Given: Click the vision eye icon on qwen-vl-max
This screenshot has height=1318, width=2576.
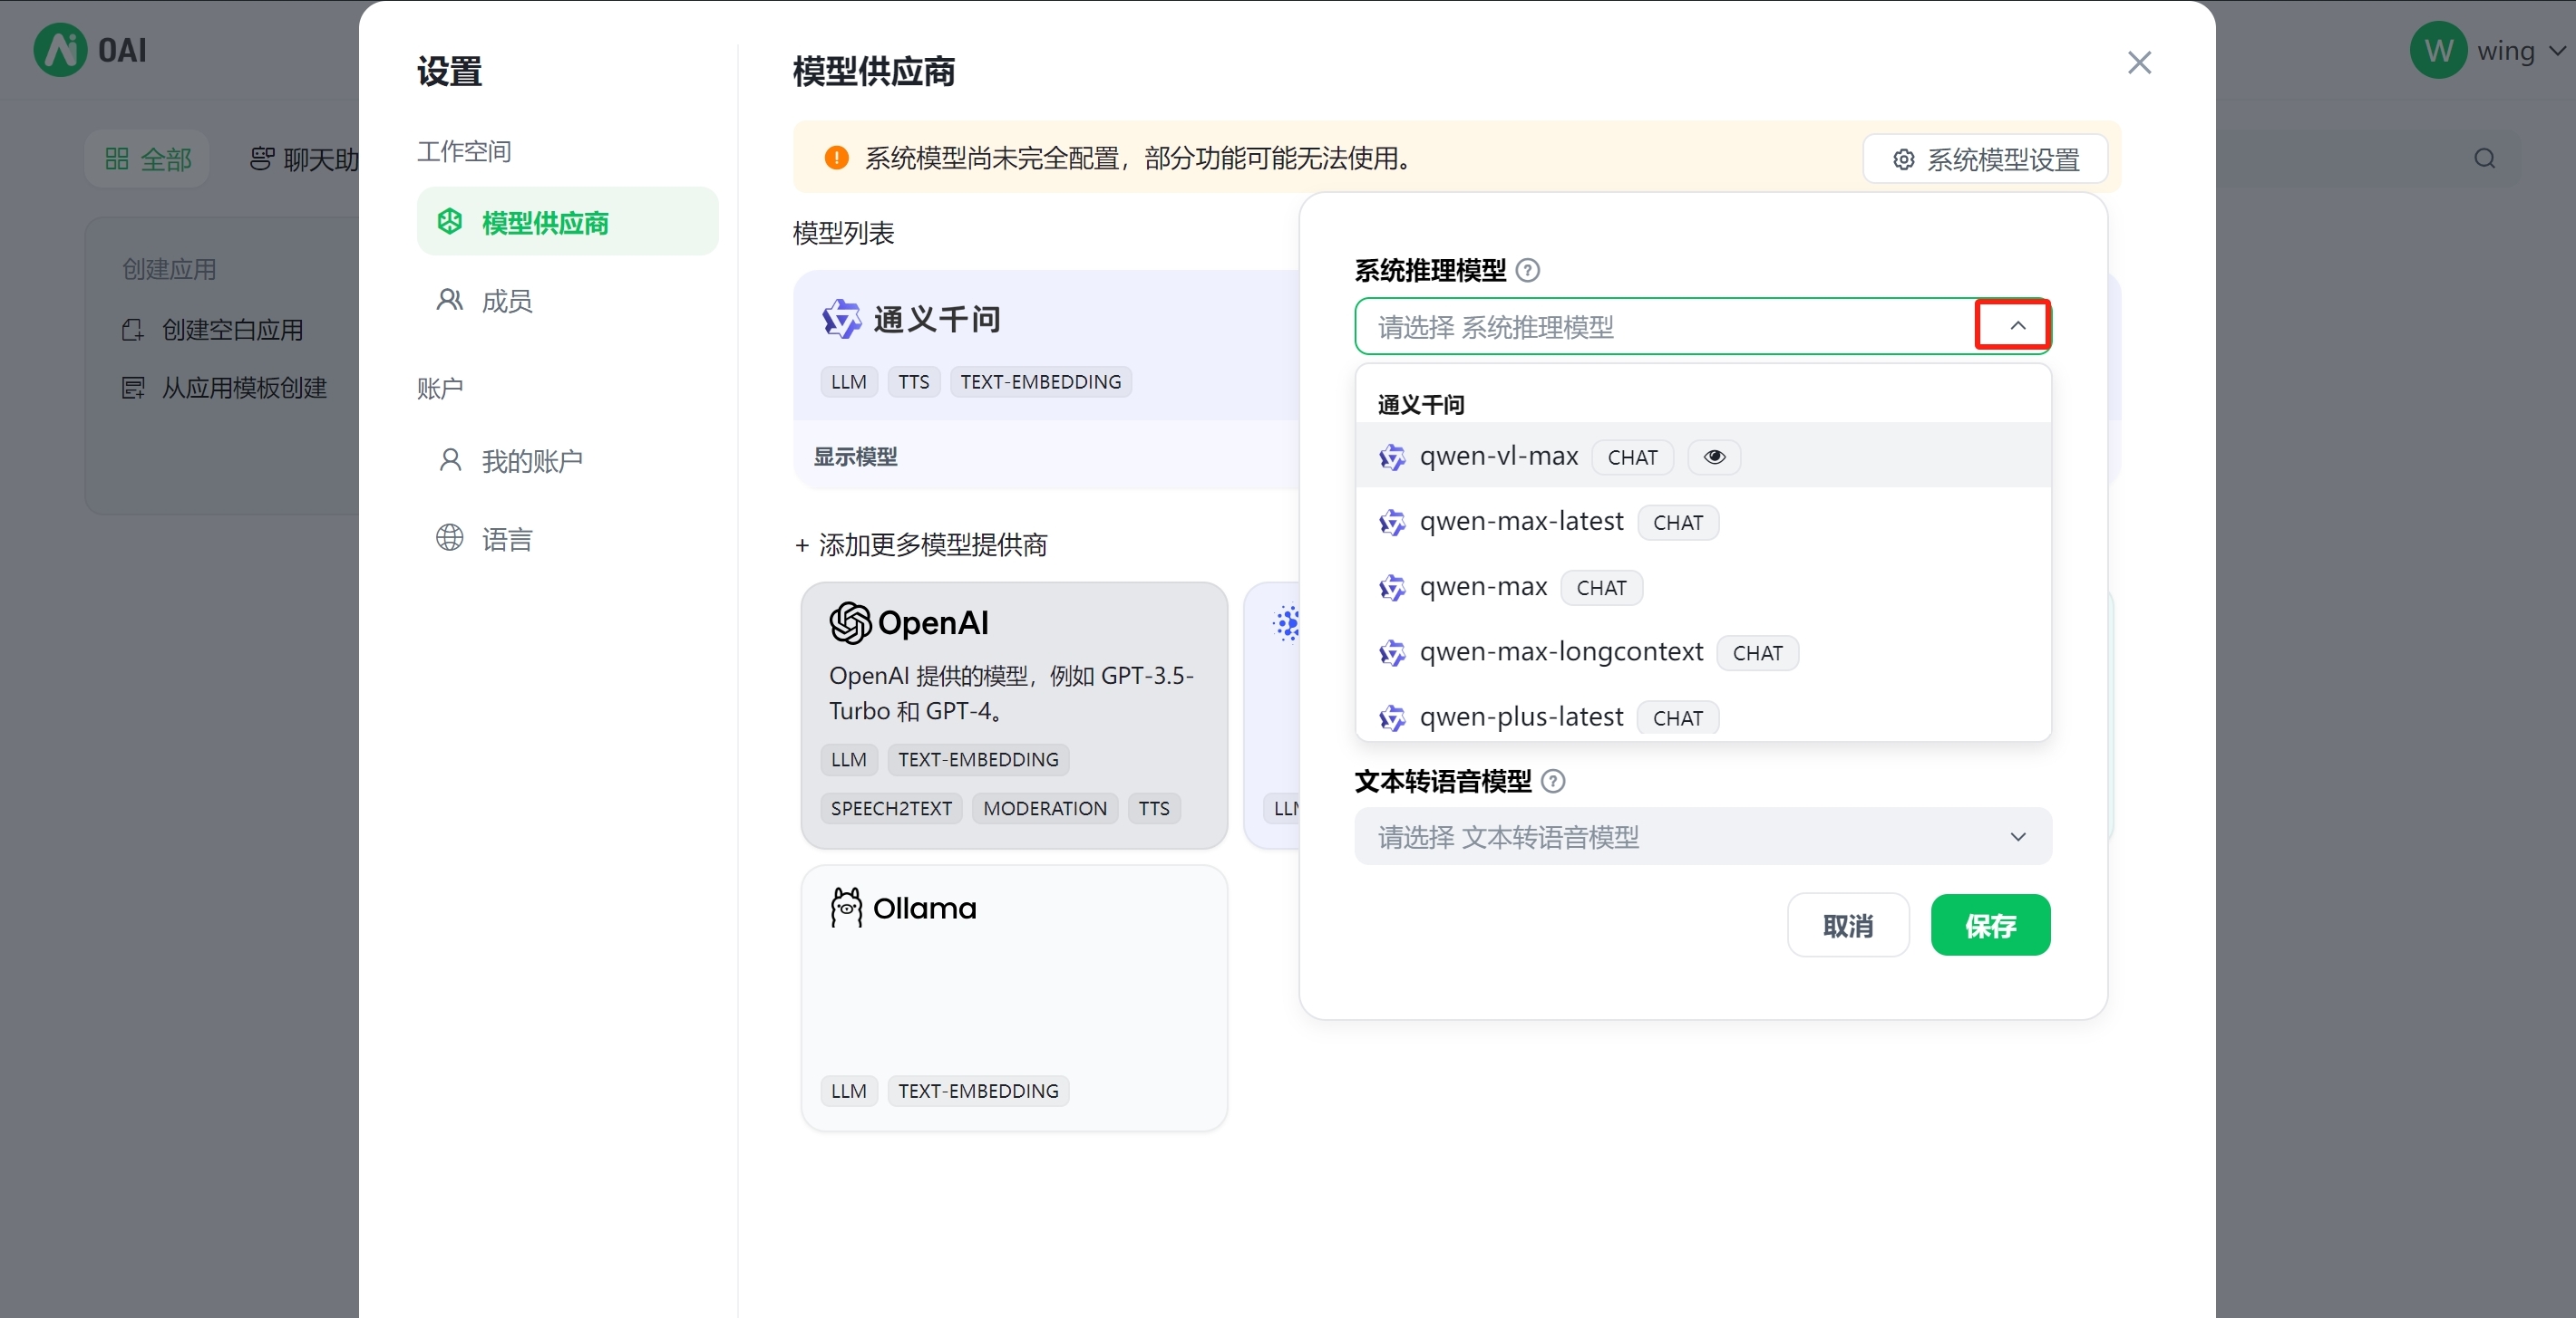Looking at the screenshot, I should [1714, 457].
